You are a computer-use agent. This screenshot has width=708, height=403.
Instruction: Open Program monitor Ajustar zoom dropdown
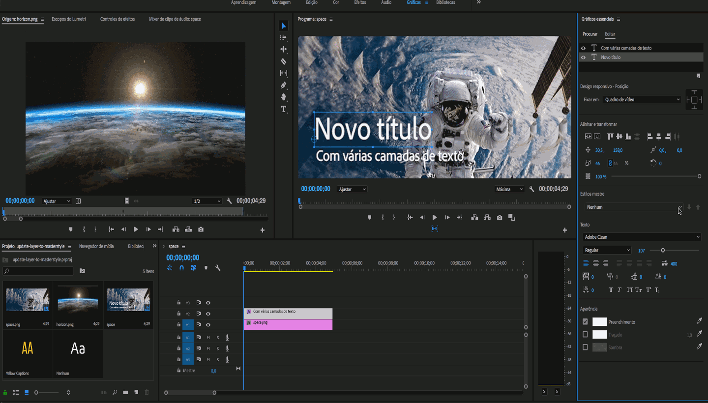[352, 189]
